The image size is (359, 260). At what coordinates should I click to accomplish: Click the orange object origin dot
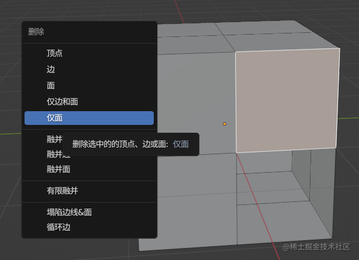tap(224, 124)
